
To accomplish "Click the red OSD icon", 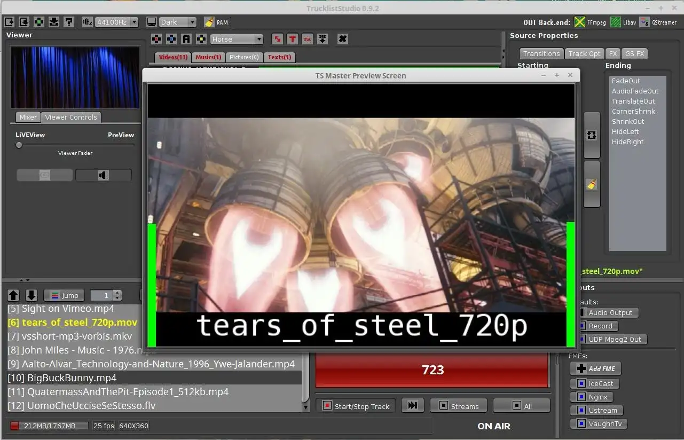I will tap(307, 39).
